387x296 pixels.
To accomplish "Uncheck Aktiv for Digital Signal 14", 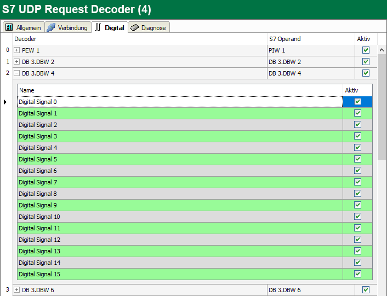I will 357,263.
